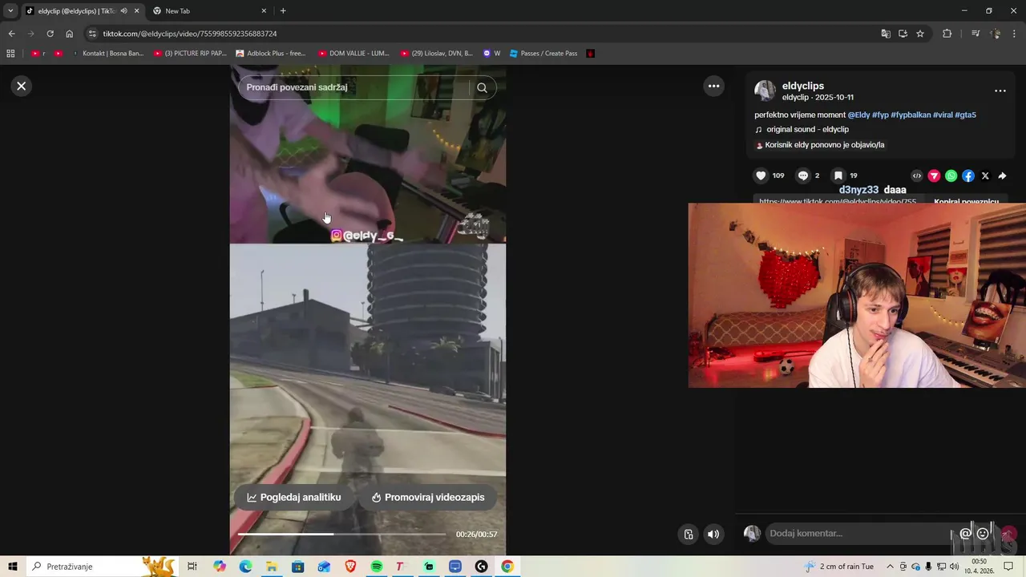1026x577 pixels.
Task: Click the search magnifier in Pronađi povezani sadržaj
Action: pos(482,87)
